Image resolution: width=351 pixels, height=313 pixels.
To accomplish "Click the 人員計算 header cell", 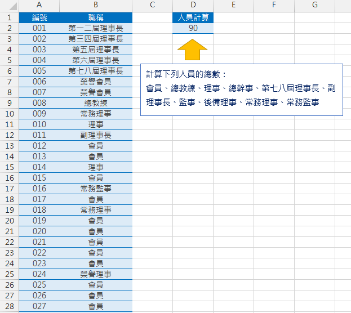I will tap(193, 17).
